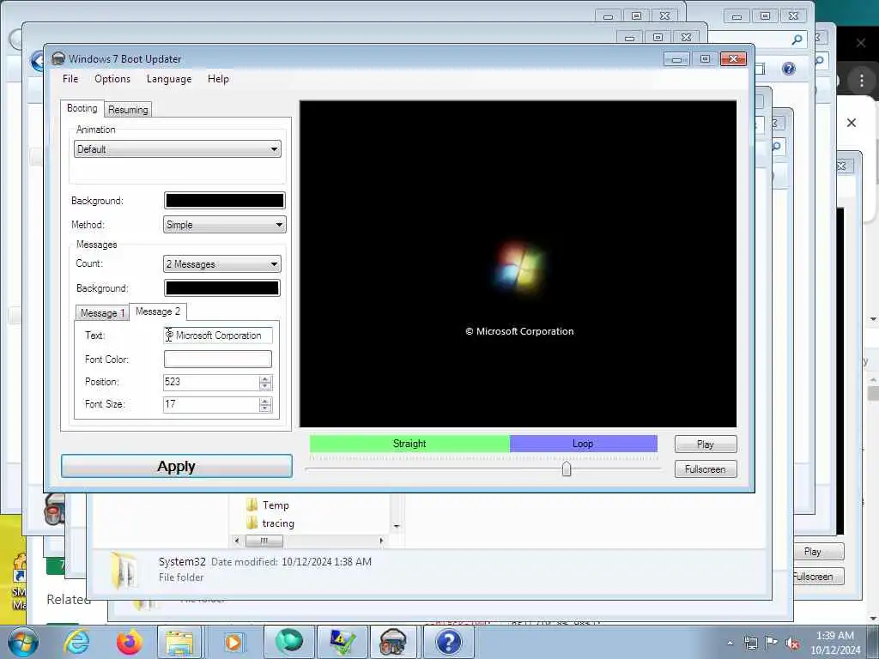The width and height of the screenshot is (879, 659).
Task: Open the green globe app on the taskbar
Action: click(x=289, y=642)
